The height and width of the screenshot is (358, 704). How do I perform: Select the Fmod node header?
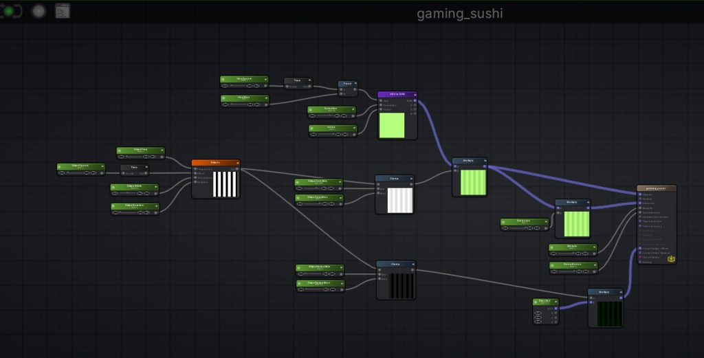[347, 83]
